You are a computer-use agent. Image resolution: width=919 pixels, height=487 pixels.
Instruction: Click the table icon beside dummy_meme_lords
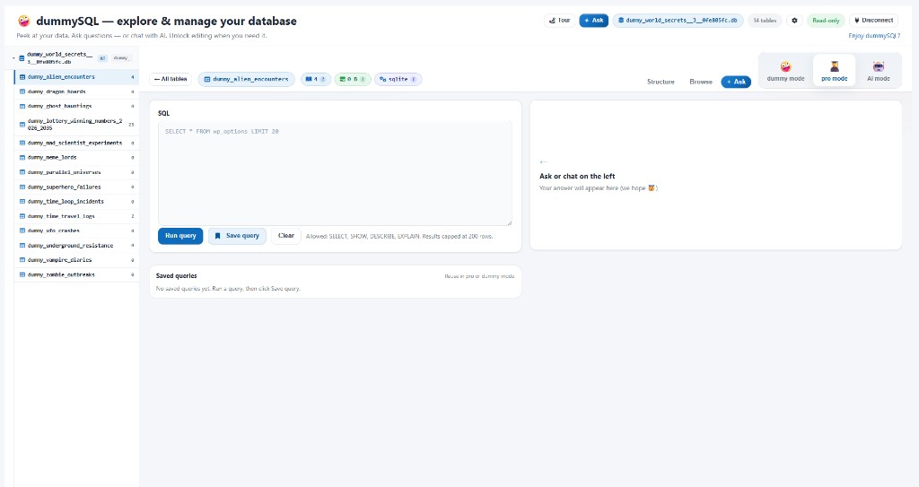[x=22, y=157]
